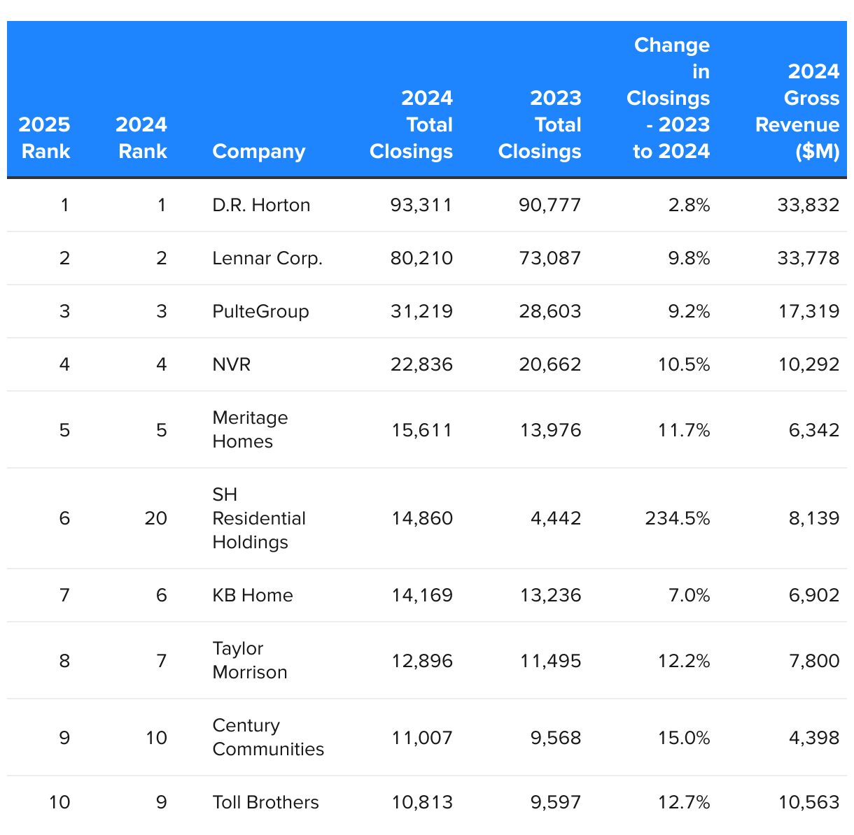The width and height of the screenshot is (854, 835).
Task: Click the closings figure "11,007"
Action: [x=422, y=737]
